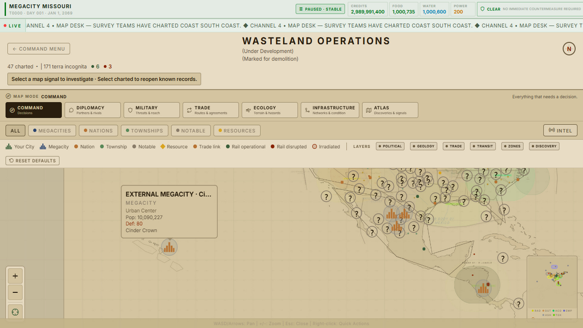583x328 pixels.
Task: Switch to Command map mode
Action: 34,110
